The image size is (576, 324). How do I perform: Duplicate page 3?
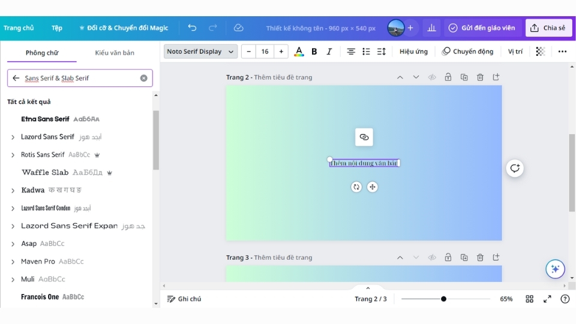coord(464,257)
